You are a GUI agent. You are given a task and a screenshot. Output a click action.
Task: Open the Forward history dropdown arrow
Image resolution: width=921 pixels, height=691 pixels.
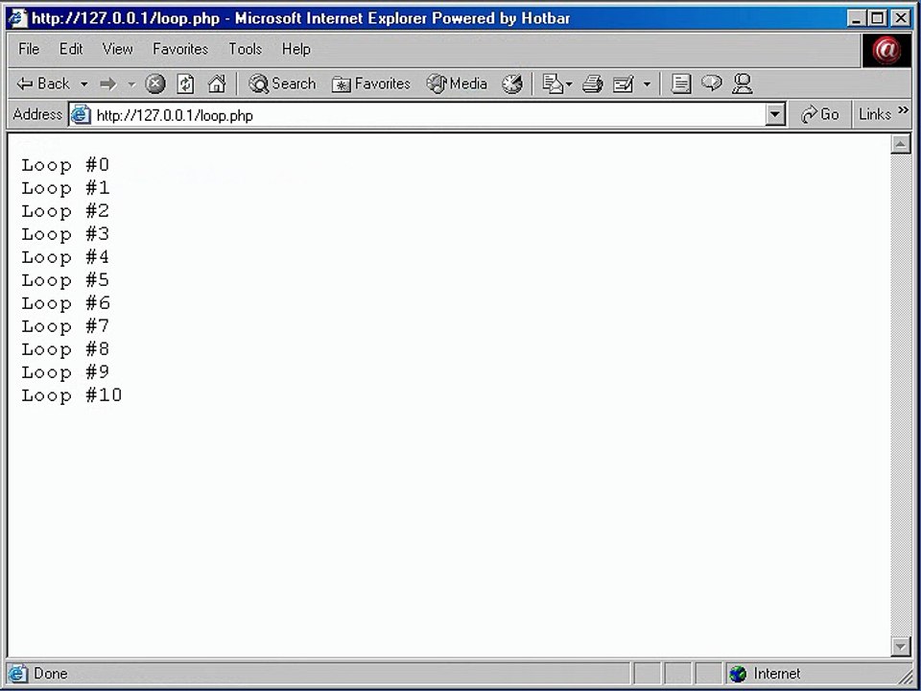131,84
